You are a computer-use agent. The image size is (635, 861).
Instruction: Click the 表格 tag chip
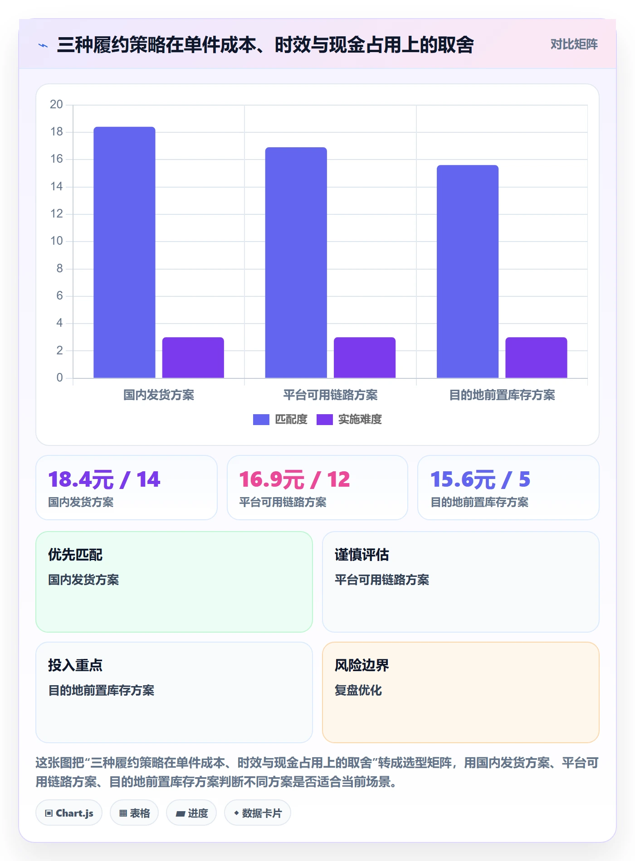(134, 813)
